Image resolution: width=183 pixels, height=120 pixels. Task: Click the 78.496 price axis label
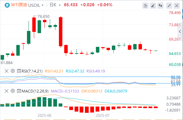175,13
